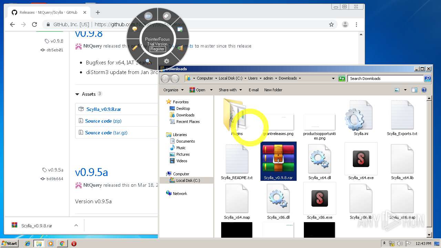Image resolution: width=441 pixels, height=248 pixels.
Task: Open Internet Explorer from the taskbar
Action: [x=28, y=244]
